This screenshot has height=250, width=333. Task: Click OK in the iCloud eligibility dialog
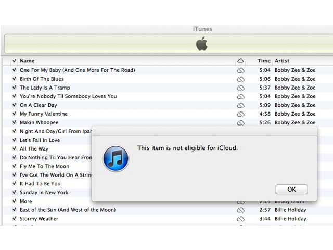[x=291, y=189]
